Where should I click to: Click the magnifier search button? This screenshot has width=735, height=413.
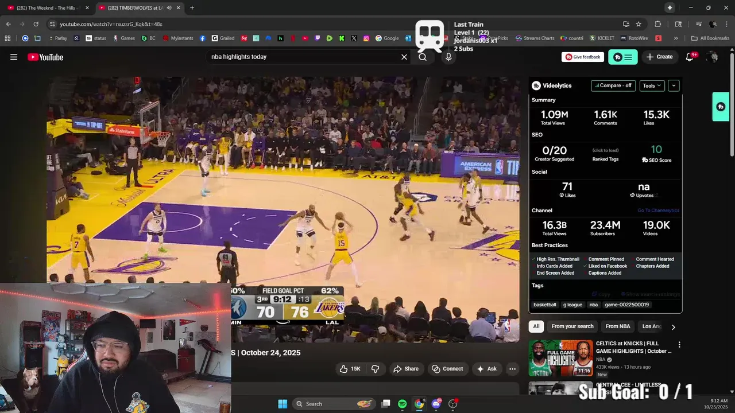click(423, 57)
